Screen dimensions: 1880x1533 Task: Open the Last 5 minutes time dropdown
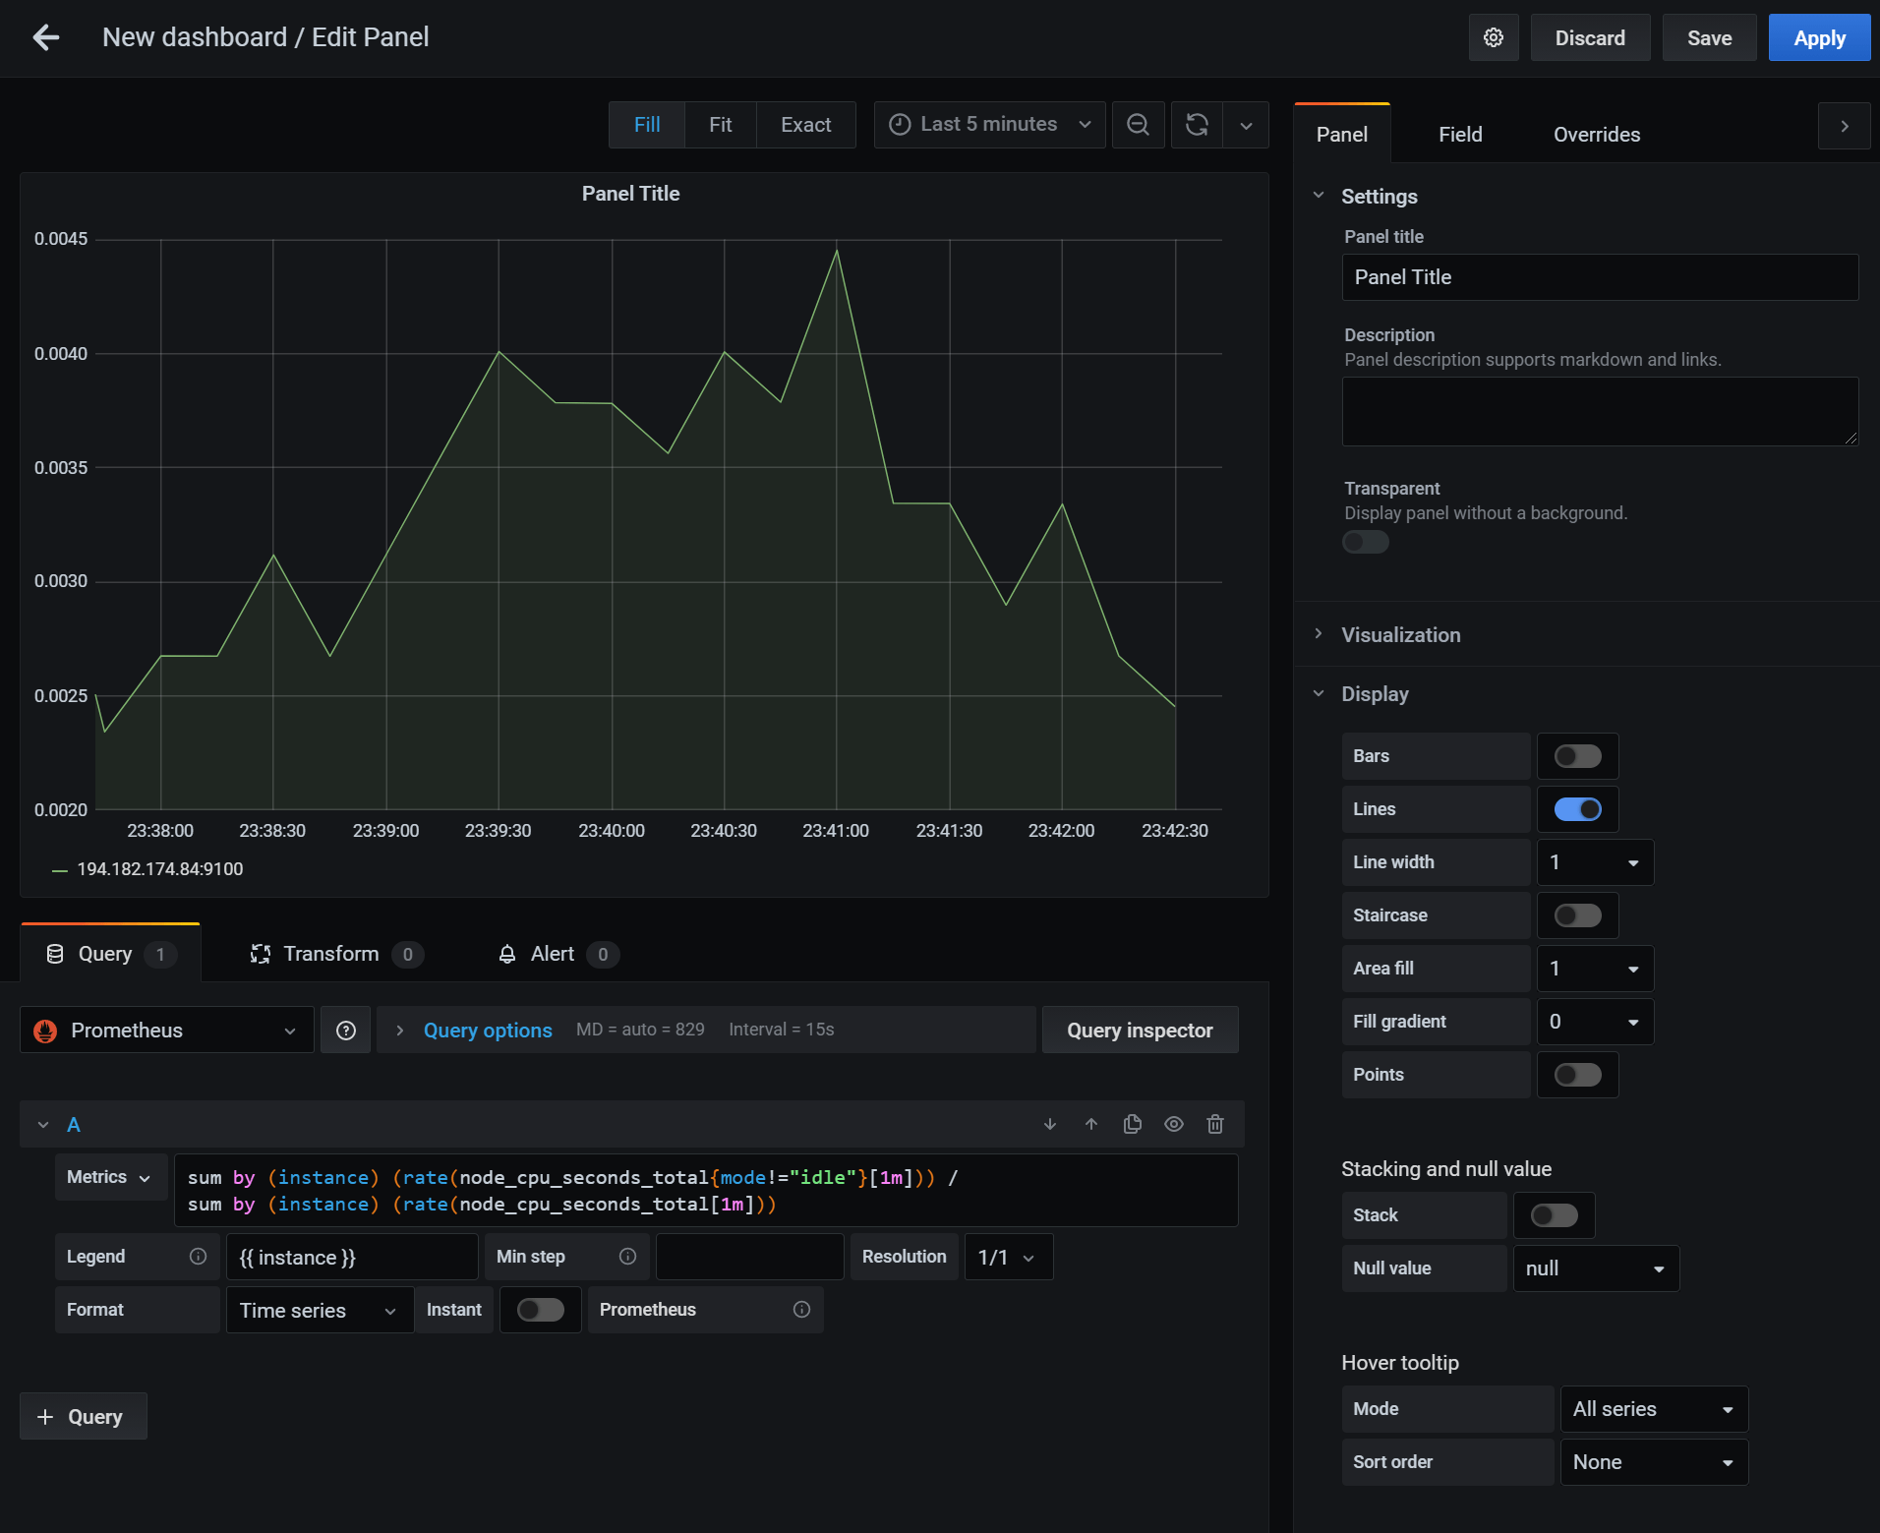(x=987, y=124)
